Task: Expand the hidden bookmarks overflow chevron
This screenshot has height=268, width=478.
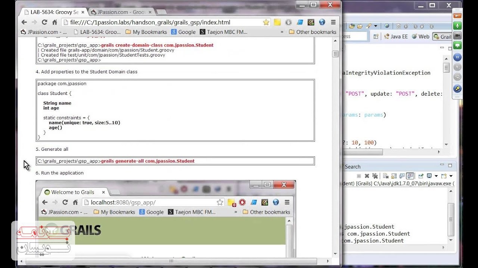Action: 282,32
